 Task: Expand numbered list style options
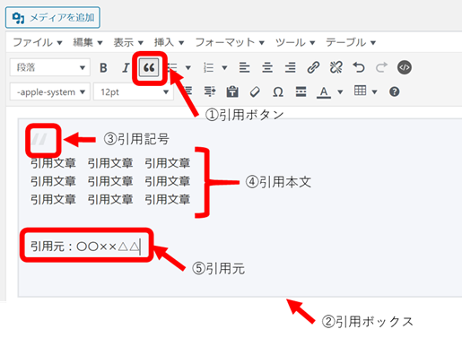224,68
